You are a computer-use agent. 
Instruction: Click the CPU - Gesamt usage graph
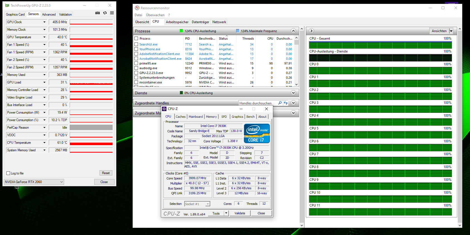(x=381, y=45)
